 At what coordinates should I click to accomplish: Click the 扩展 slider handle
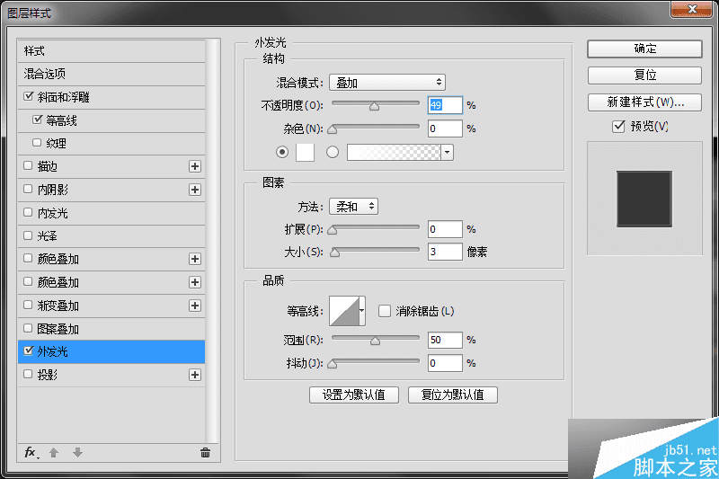click(x=333, y=230)
